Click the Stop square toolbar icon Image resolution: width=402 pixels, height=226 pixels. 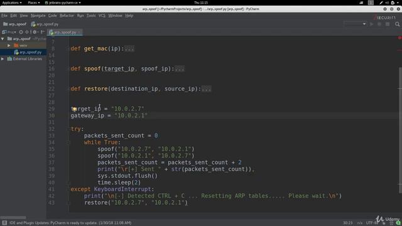(x=388, y=24)
